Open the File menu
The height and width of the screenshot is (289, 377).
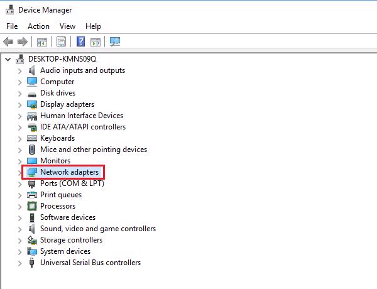[x=12, y=26]
